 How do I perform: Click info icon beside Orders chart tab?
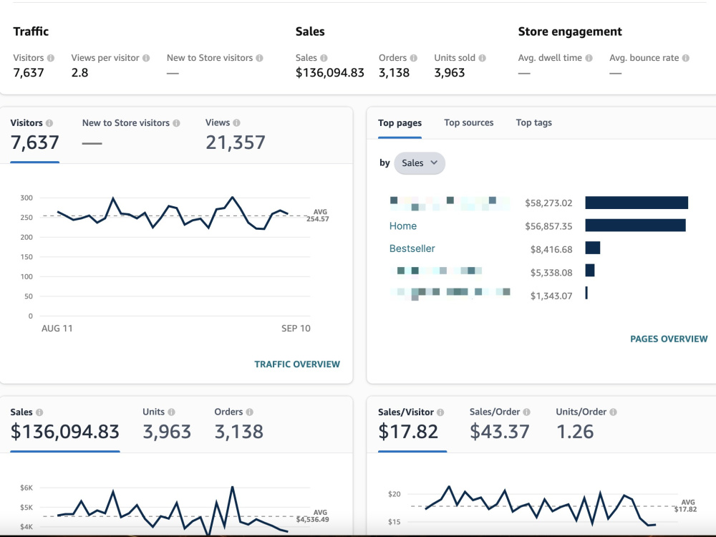(249, 412)
